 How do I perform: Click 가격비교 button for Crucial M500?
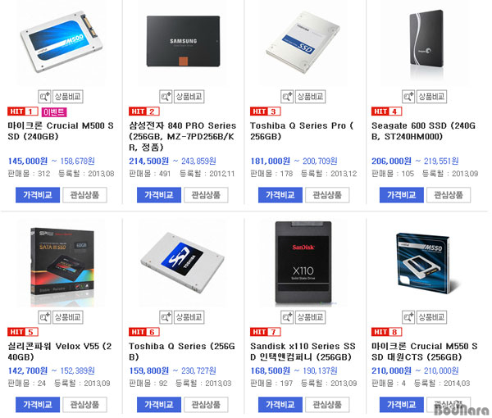pyautogui.click(x=38, y=195)
